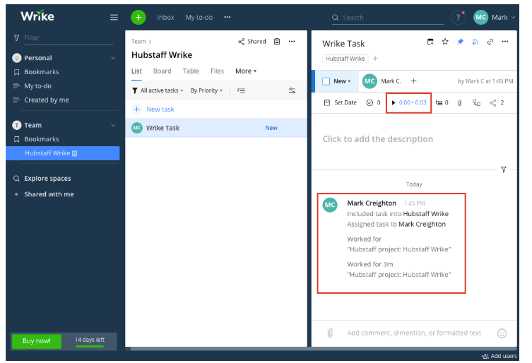This screenshot has width=532, height=363.
Task: Click the green plus create button
Action: pos(138,17)
